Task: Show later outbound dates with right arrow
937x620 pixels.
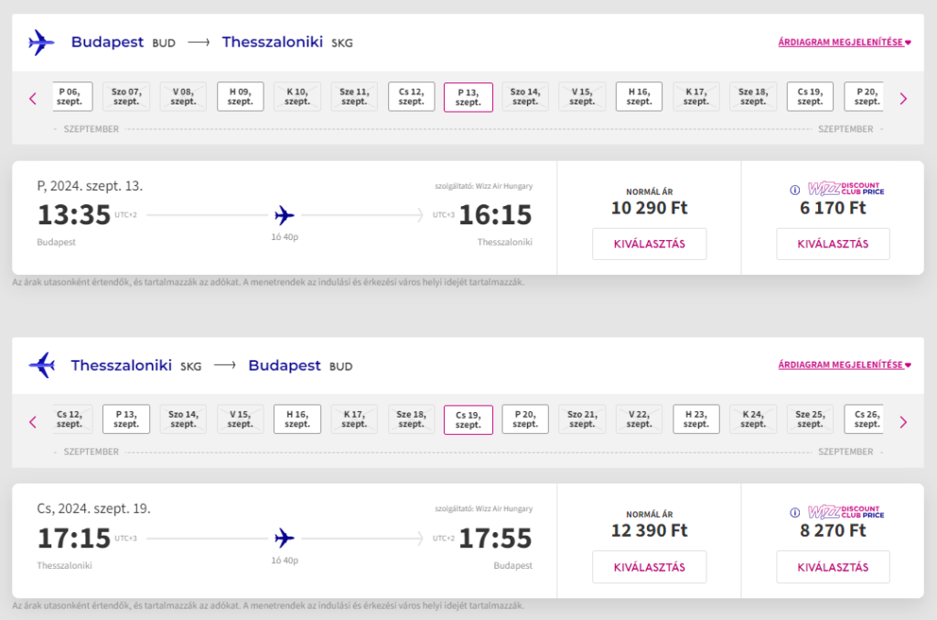Action: pos(903,99)
